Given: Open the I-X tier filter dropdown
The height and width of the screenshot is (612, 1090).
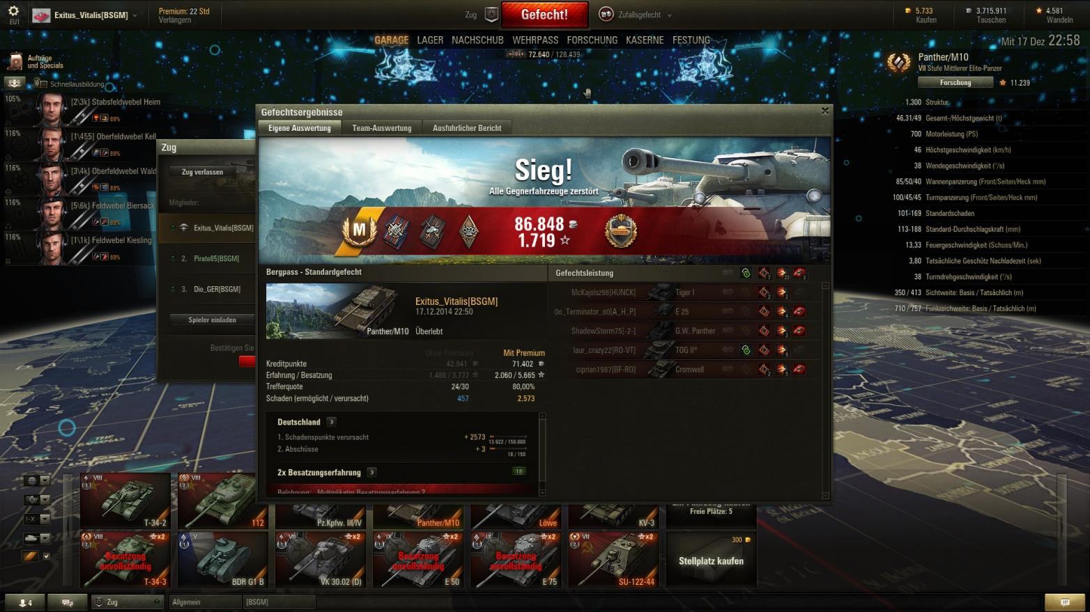Looking at the screenshot, I should coord(37,519).
